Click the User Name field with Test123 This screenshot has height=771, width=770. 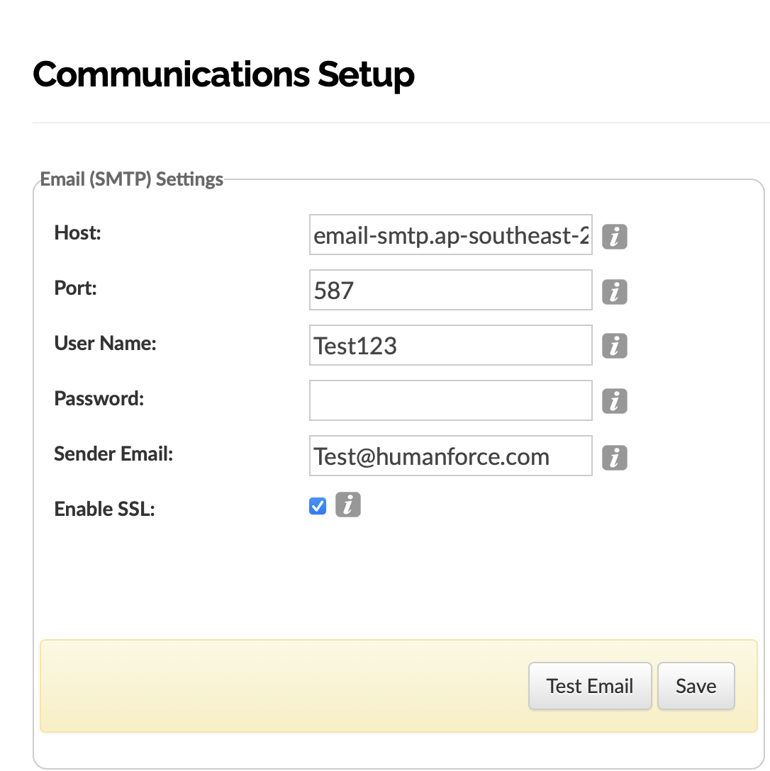pyautogui.click(x=451, y=345)
